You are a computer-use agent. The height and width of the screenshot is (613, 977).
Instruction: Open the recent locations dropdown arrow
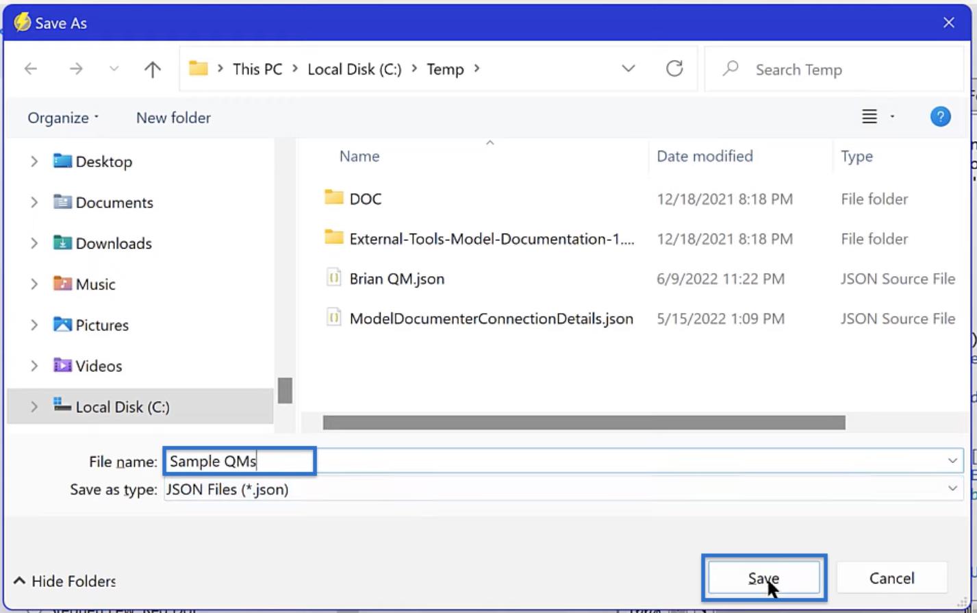[x=114, y=68]
